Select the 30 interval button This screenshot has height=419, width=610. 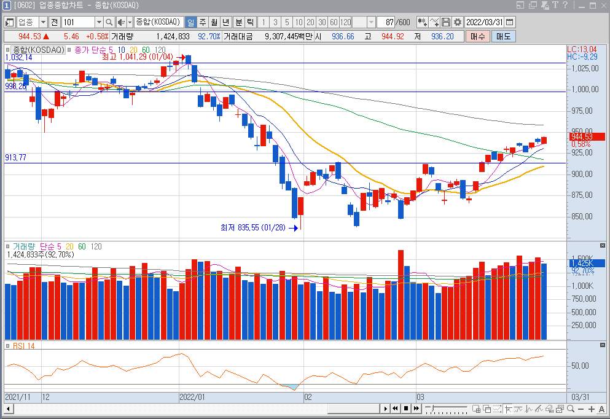click(x=322, y=22)
